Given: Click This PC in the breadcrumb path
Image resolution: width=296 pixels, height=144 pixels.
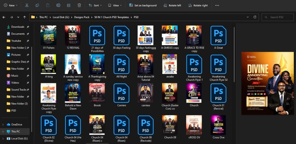Looking at the screenshot, I should tap(43, 17).
